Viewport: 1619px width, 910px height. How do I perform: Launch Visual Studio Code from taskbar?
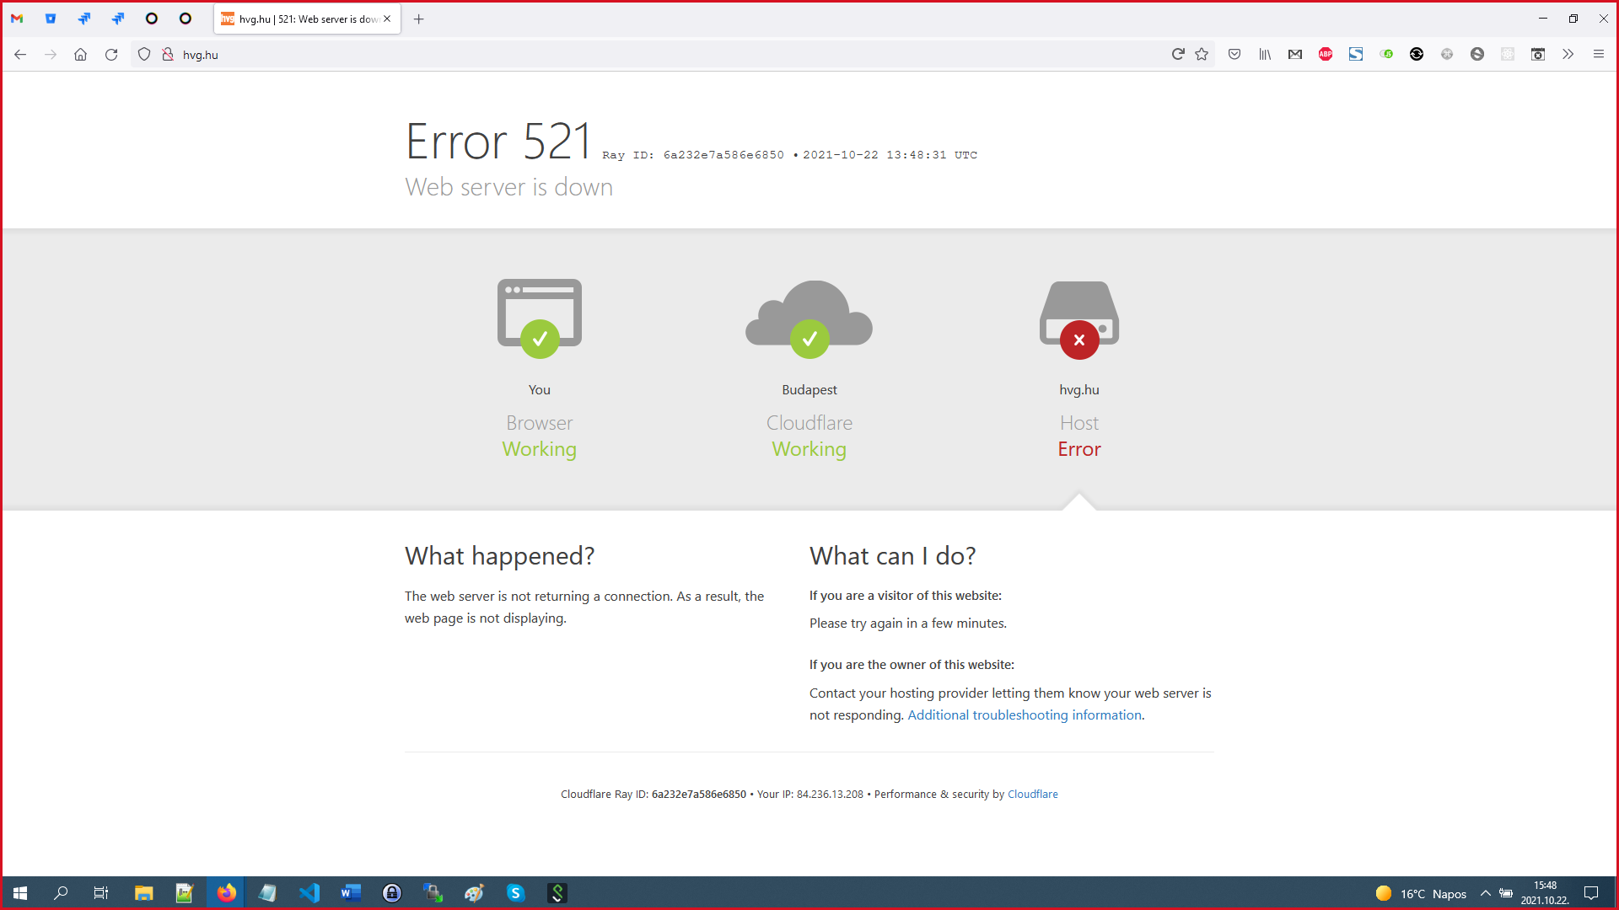pos(309,893)
